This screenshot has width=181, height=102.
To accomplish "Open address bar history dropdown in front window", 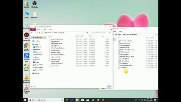I will (86, 33).
